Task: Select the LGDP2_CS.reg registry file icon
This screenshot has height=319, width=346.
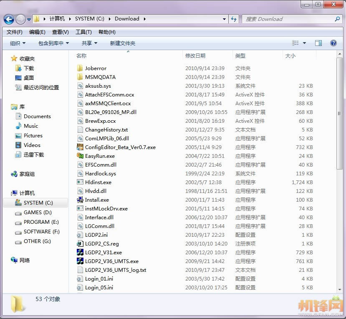Action: coord(81,243)
